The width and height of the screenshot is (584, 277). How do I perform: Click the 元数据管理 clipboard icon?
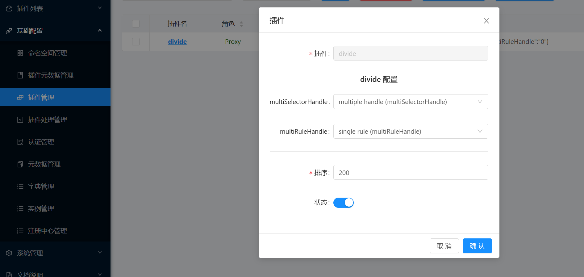coord(20,164)
